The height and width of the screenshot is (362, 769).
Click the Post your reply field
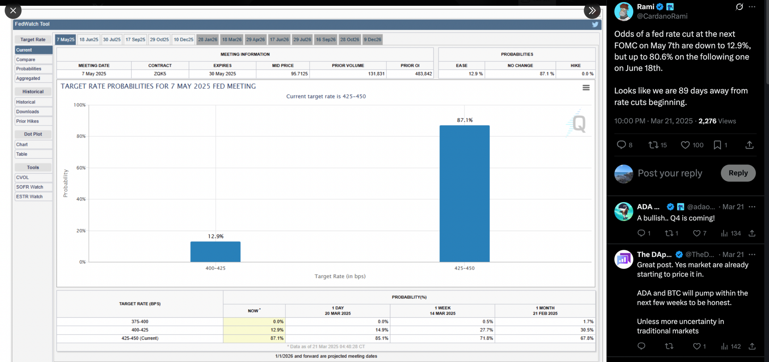(670, 173)
